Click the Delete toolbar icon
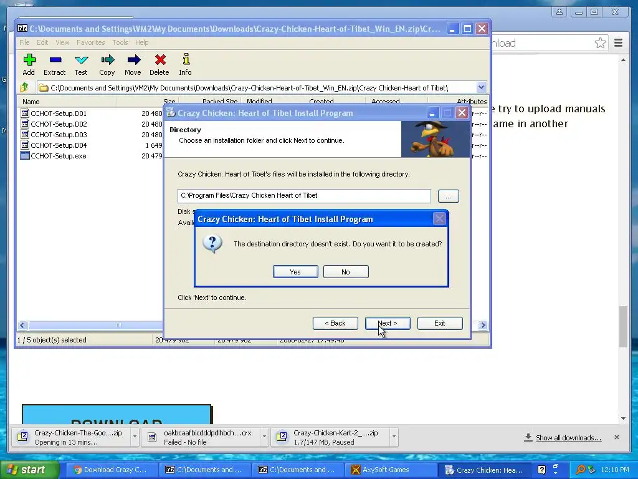638x479 pixels. click(x=159, y=65)
